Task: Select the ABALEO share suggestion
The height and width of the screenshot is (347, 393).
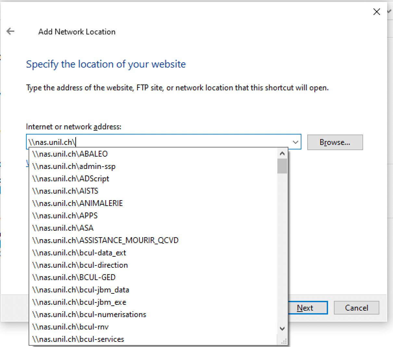Action: (70, 154)
